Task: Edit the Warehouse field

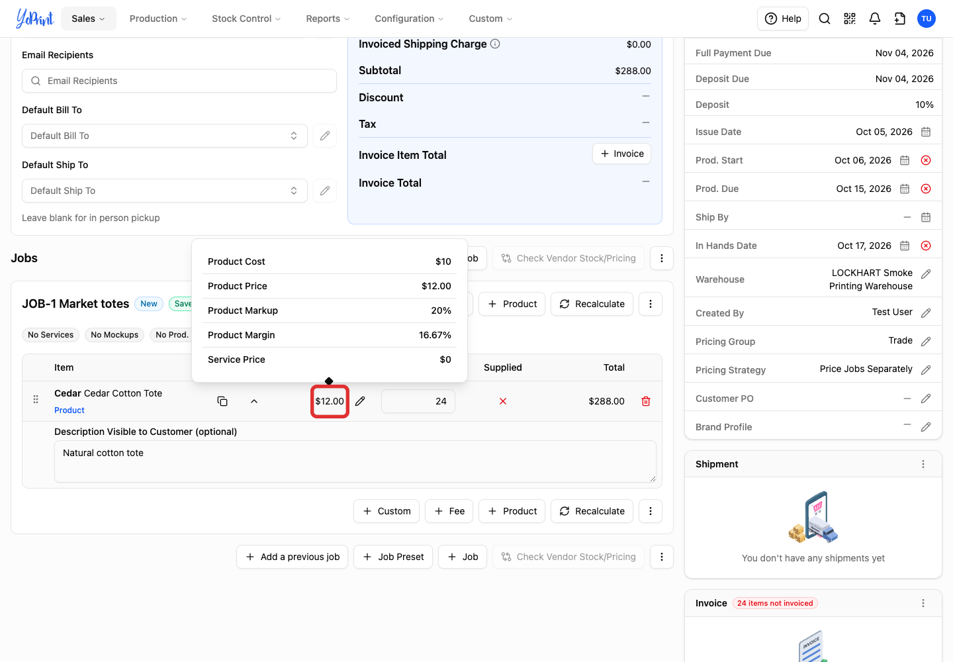Action: pos(926,274)
